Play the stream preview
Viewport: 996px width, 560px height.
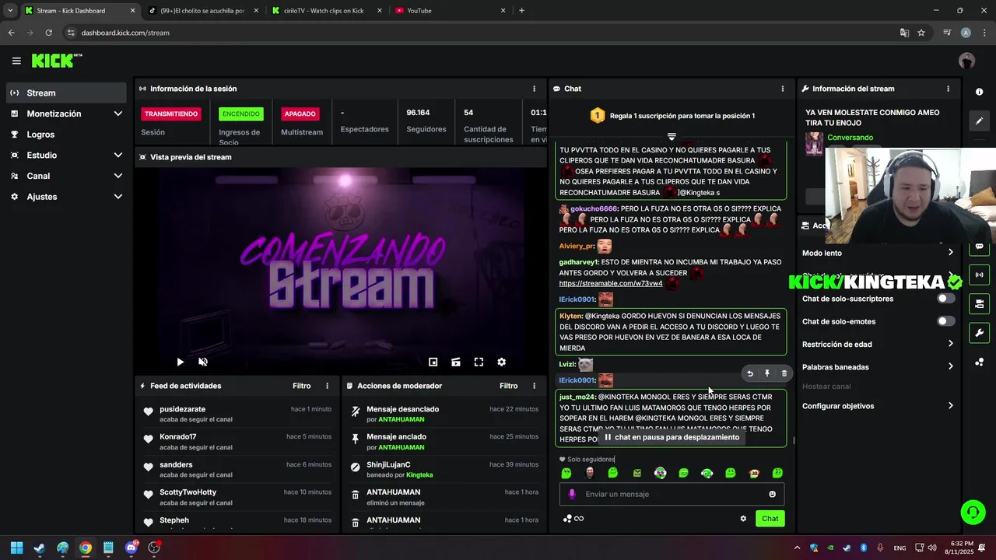point(180,362)
